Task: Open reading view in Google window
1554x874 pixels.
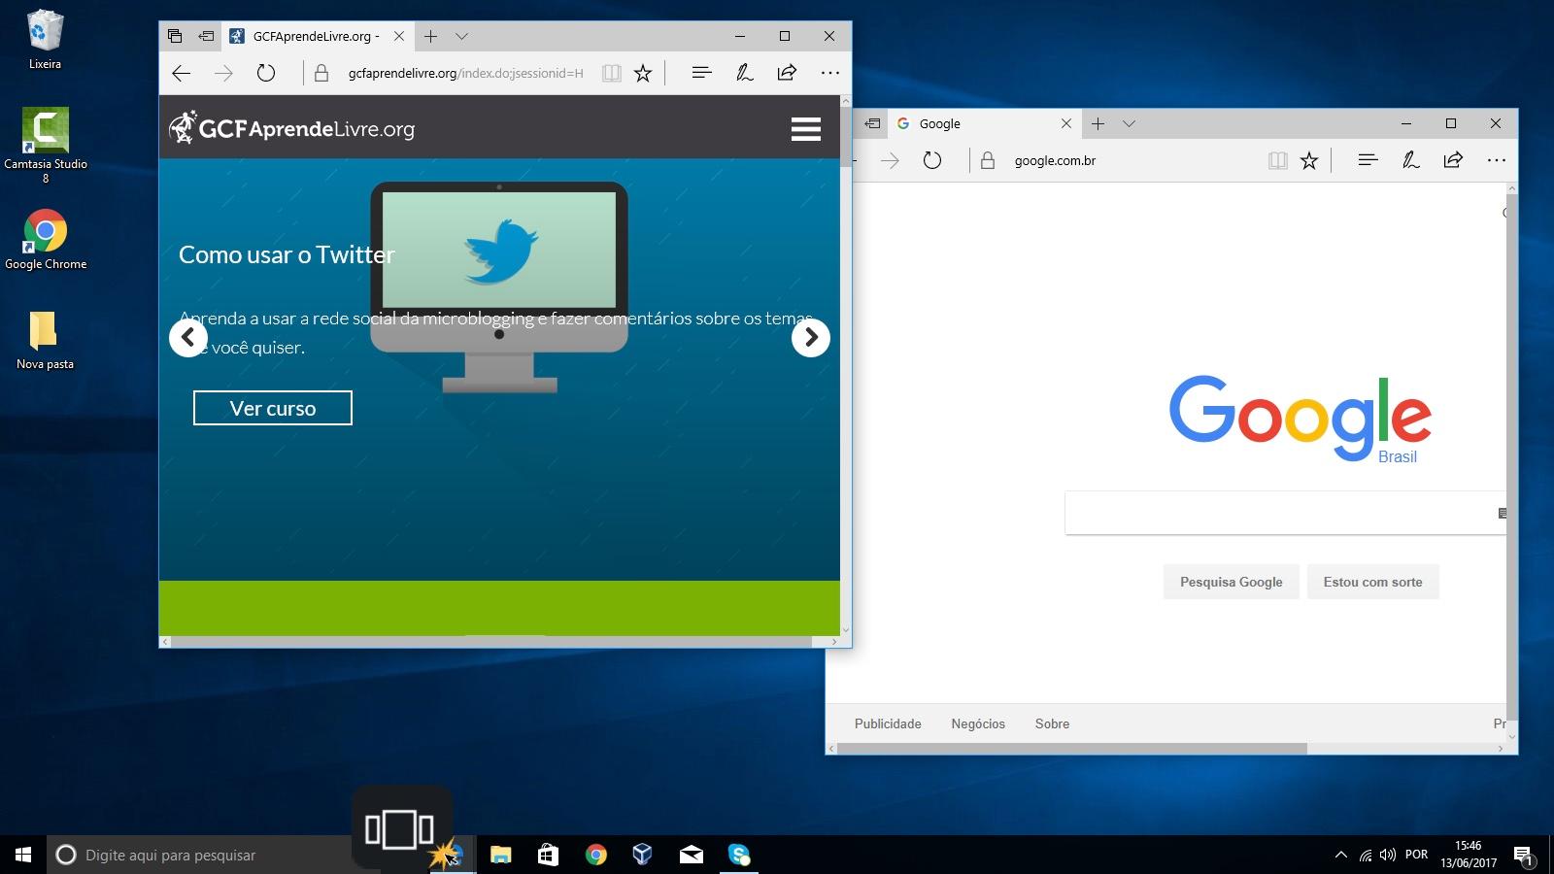Action: point(1278,160)
